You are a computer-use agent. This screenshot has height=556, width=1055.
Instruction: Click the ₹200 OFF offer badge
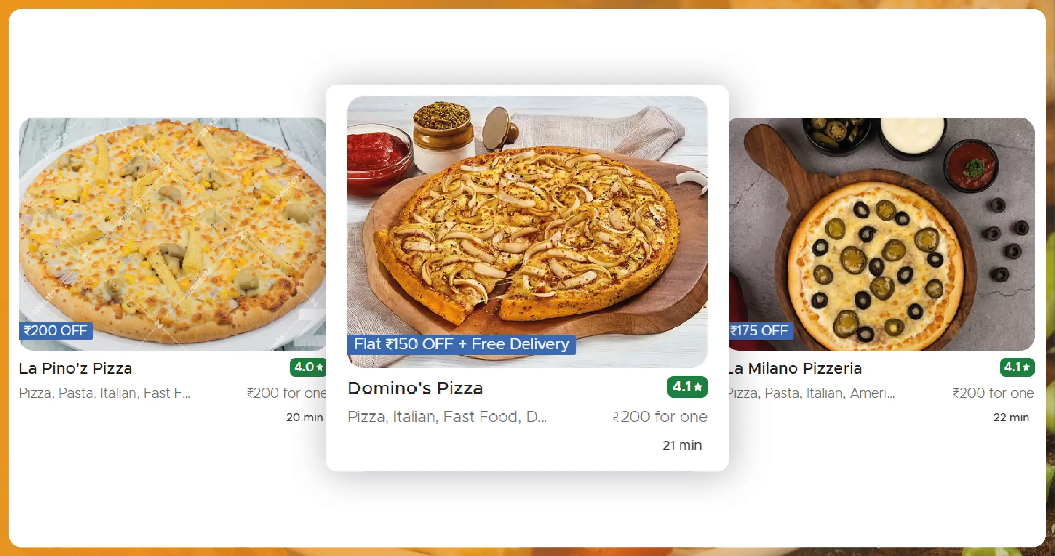coord(56,331)
